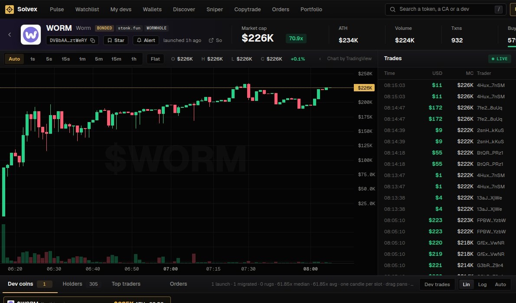Open My devs page
516x303 pixels.
click(121, 9)
